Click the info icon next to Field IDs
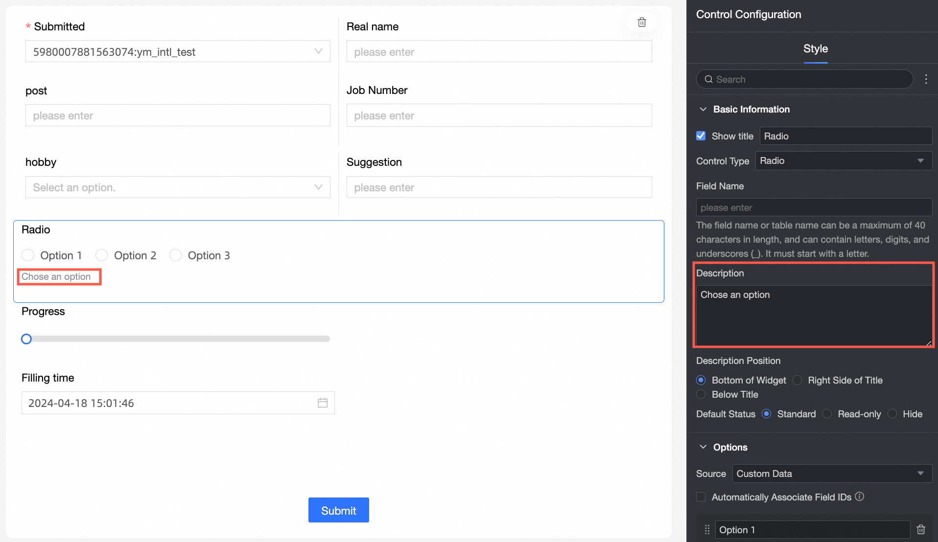938x542 pixels. (x=860, y=497)
